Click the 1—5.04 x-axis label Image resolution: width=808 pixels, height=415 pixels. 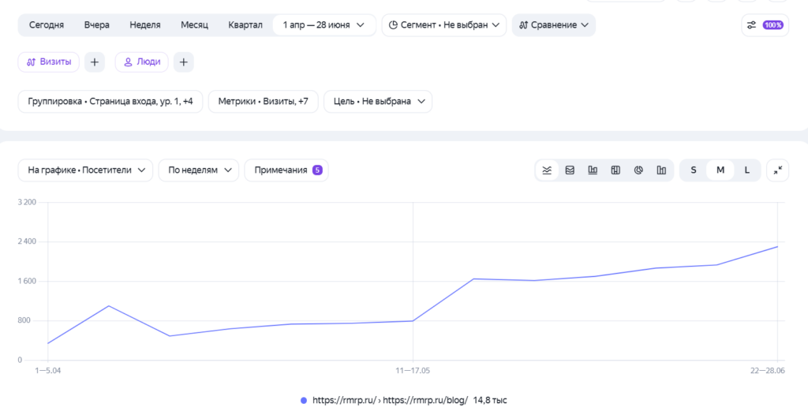pos(48,371)
